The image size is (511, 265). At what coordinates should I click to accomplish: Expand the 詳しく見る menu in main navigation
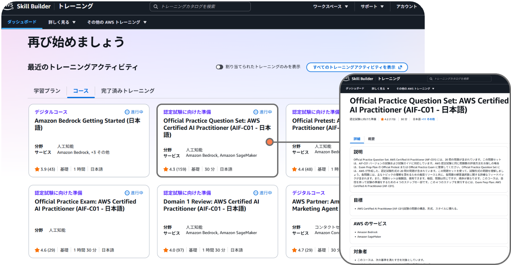point(62,22)
